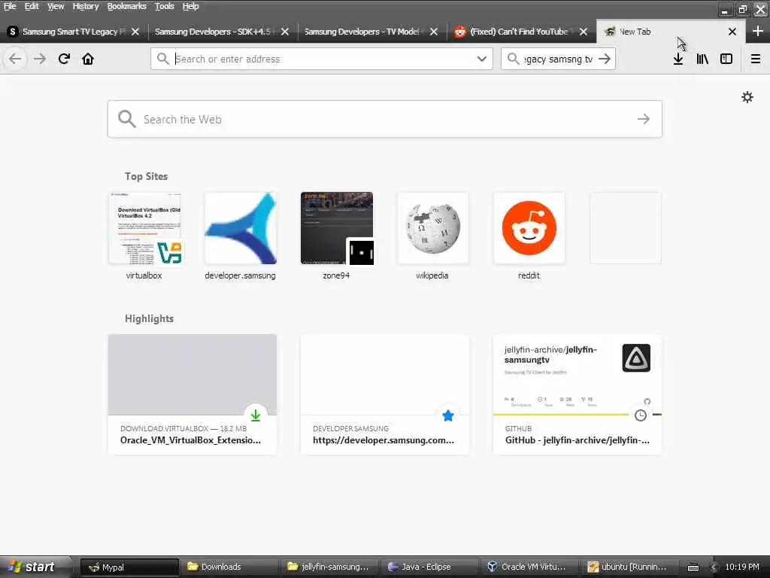Expand hidden system tray icons
Viewport: 770px width, 578px height.
[x=714, y=567]
